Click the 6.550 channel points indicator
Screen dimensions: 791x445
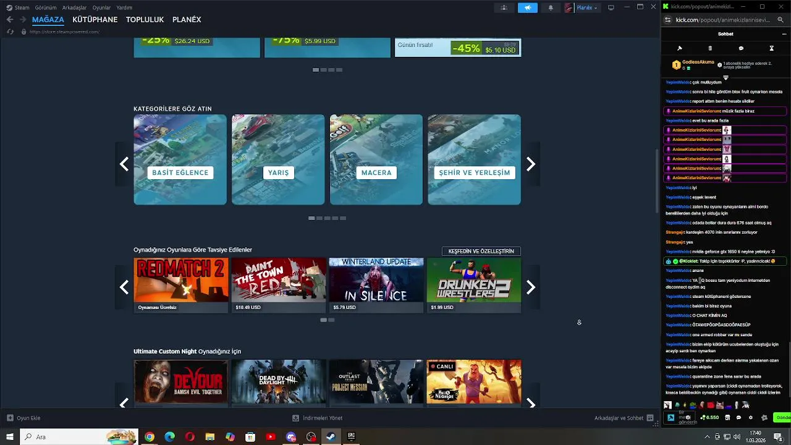[709, 418]
